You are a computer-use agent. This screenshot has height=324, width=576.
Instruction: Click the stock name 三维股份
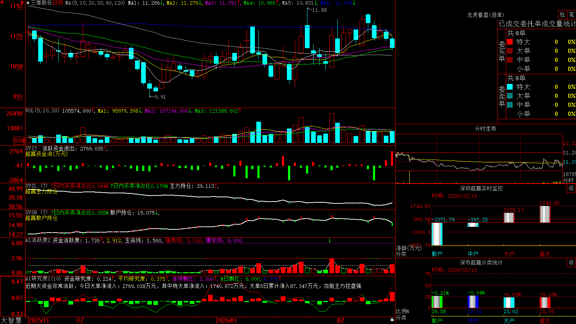(x=41, y=3)
